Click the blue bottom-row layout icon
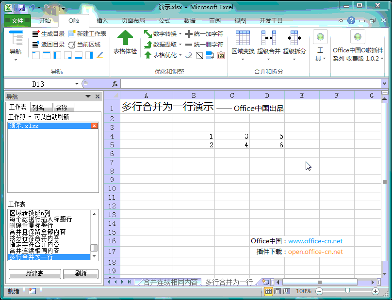Screen dimensions: 392x300 click(x=79, y=55)
